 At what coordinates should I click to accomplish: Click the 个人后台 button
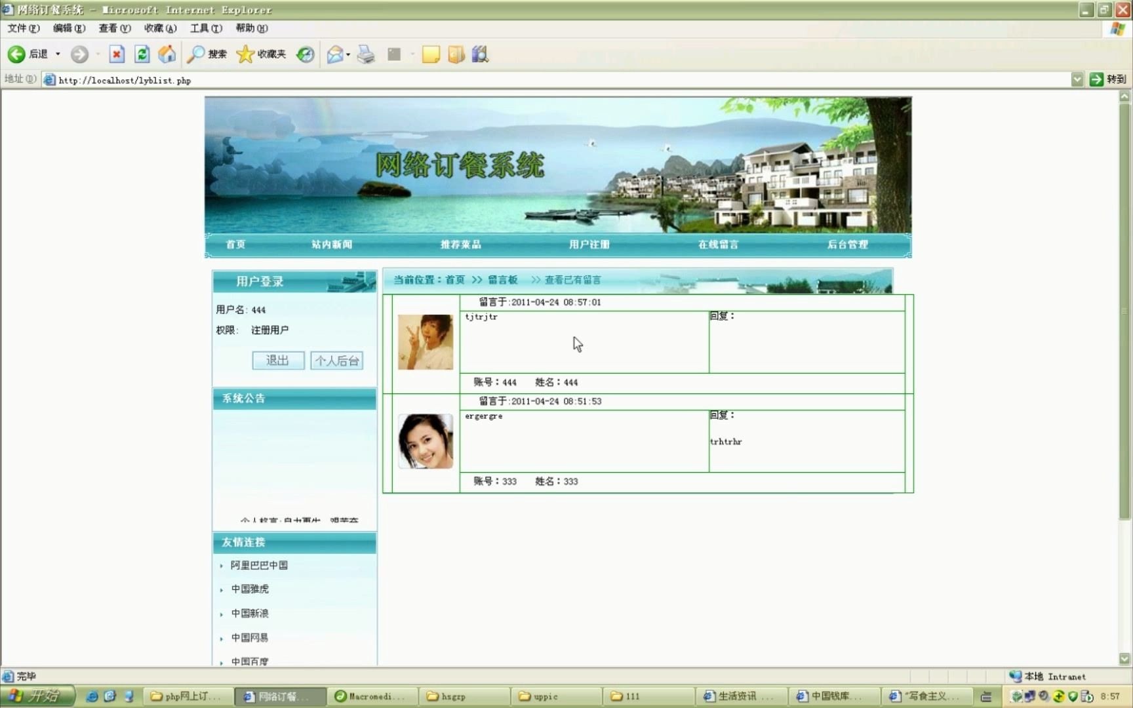(x=337, y=361)
